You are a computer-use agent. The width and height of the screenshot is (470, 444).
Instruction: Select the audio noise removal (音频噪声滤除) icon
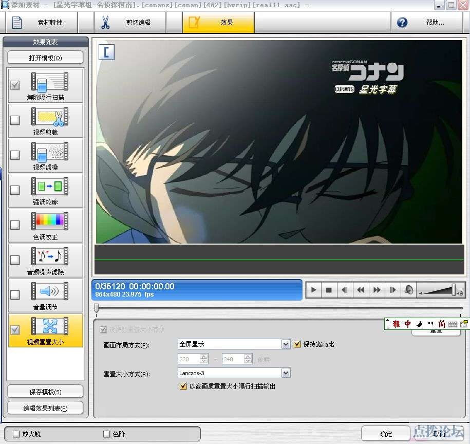[50, 256]
